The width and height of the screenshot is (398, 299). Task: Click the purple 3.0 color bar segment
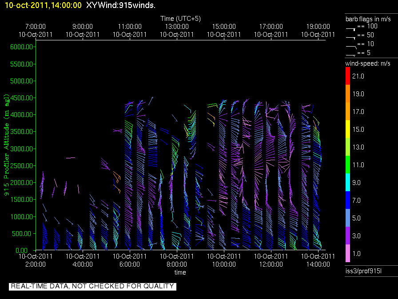[x=348, y=236]
